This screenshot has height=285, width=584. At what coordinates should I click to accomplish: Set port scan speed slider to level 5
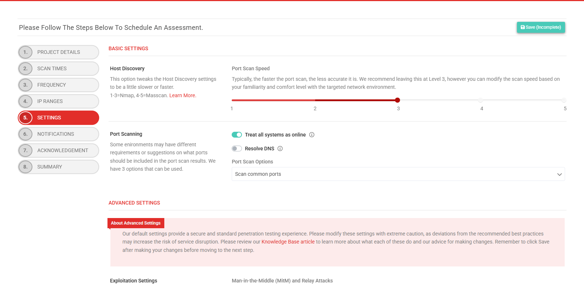pos(564,100)
